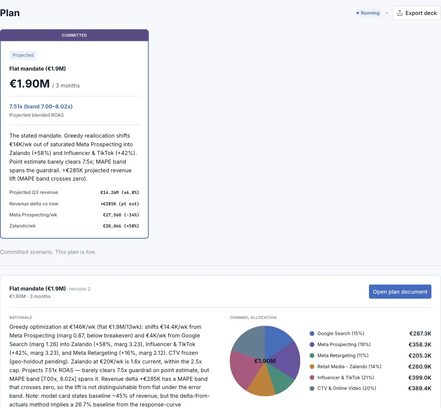Click 'Committed scenario. This plan is live.' text
441x408 pixels.
[48, 252]
